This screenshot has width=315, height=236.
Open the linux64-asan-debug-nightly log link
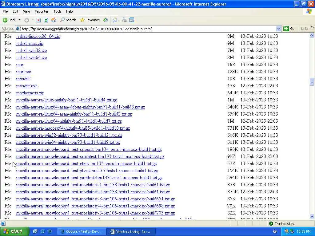[81, 107]
